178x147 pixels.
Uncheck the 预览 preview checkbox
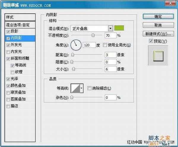click(x=151, y=41)
